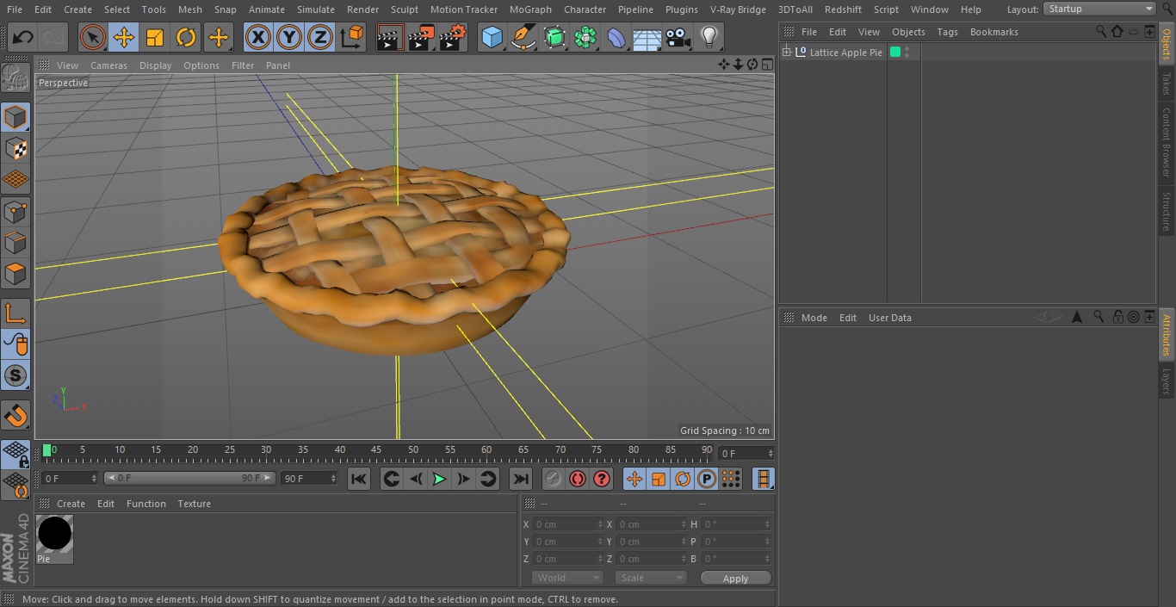Add a Cube primitive object
Screen dimensions: 1176x607
492,38
